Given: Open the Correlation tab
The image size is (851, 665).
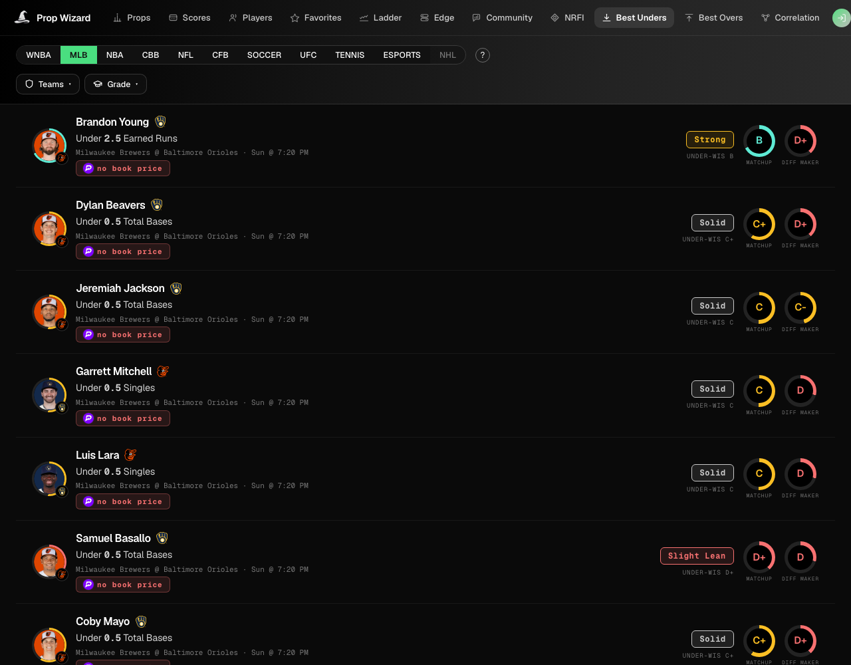Looking at the screenshot, I should tap(790, 18).
